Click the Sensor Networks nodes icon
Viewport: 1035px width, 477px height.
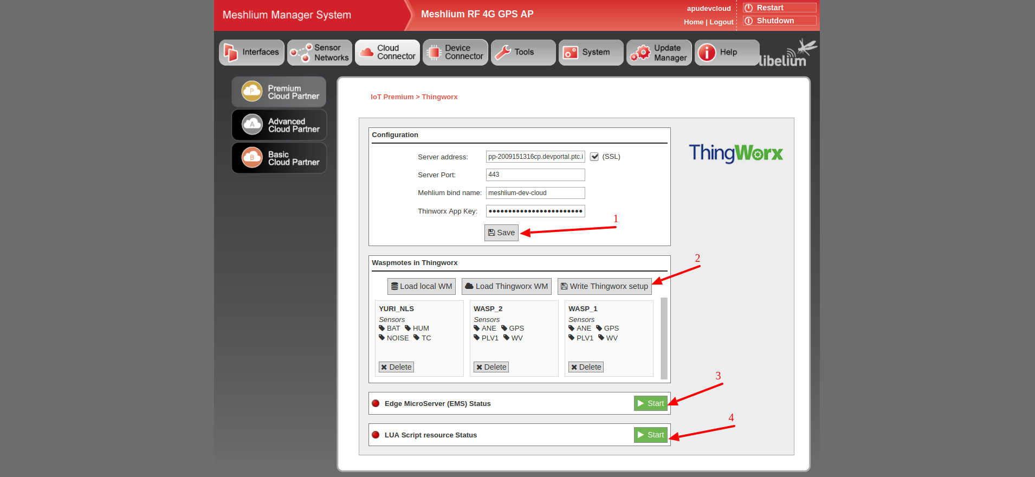301,53
